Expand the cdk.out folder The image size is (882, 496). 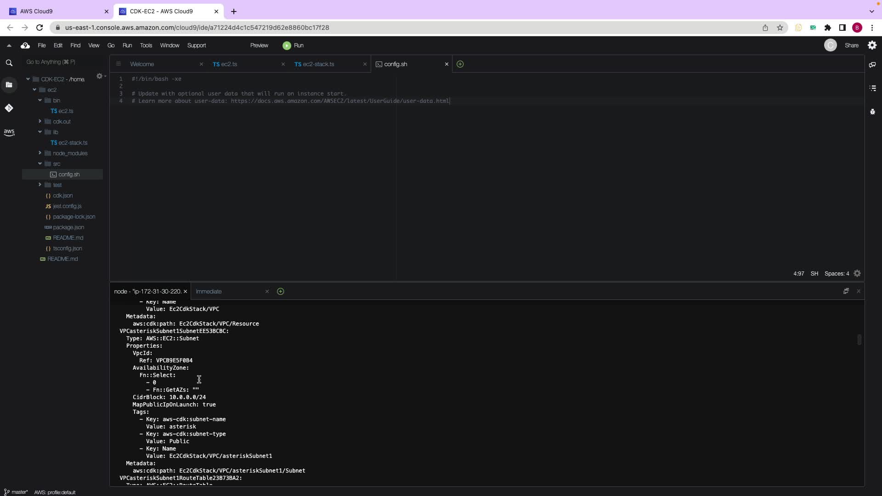[40, 122]
